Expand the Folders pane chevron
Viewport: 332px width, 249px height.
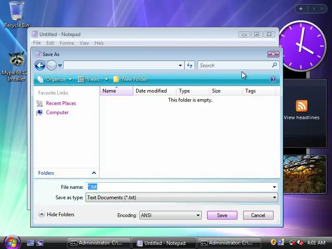click(x=94, y=173)
